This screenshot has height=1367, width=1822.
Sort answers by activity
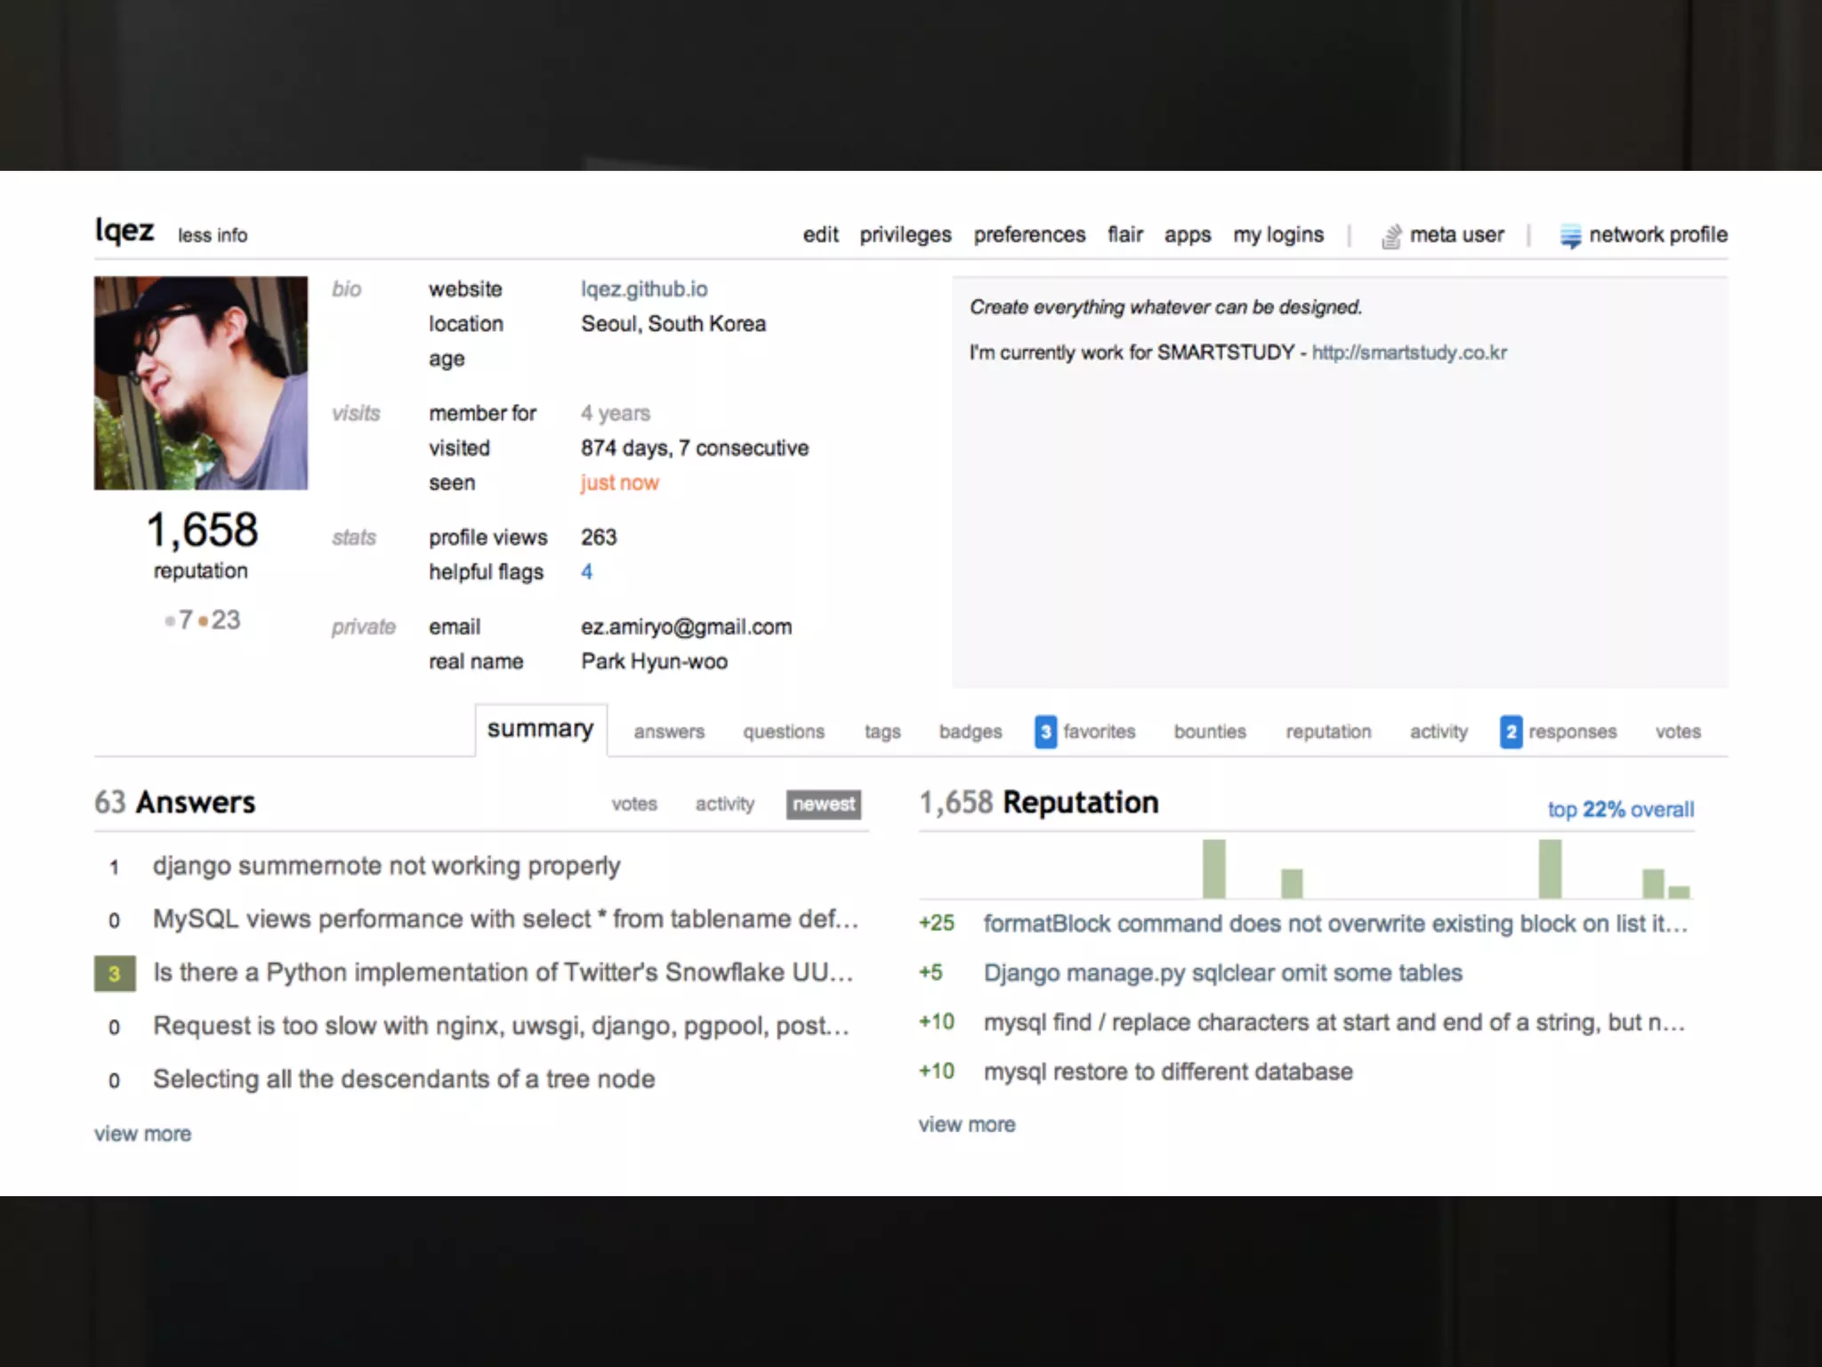point(724,804)
